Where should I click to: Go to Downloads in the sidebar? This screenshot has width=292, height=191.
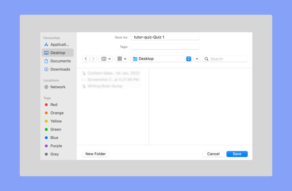tap(60, 69)
